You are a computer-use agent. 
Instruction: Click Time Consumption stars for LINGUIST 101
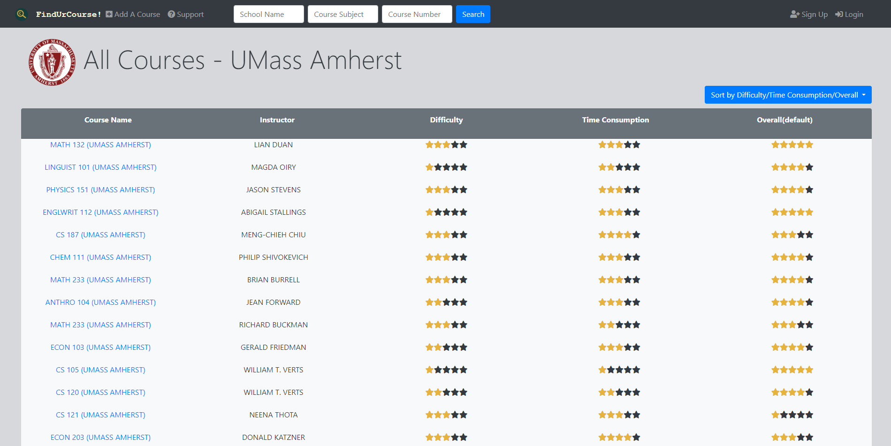[619, 167]
